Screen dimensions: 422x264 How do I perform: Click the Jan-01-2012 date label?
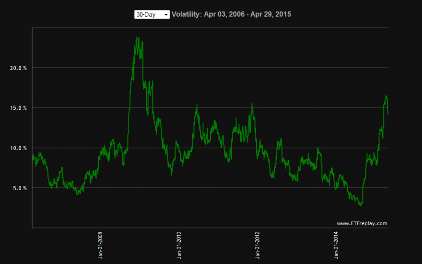[x=258, y=245]
